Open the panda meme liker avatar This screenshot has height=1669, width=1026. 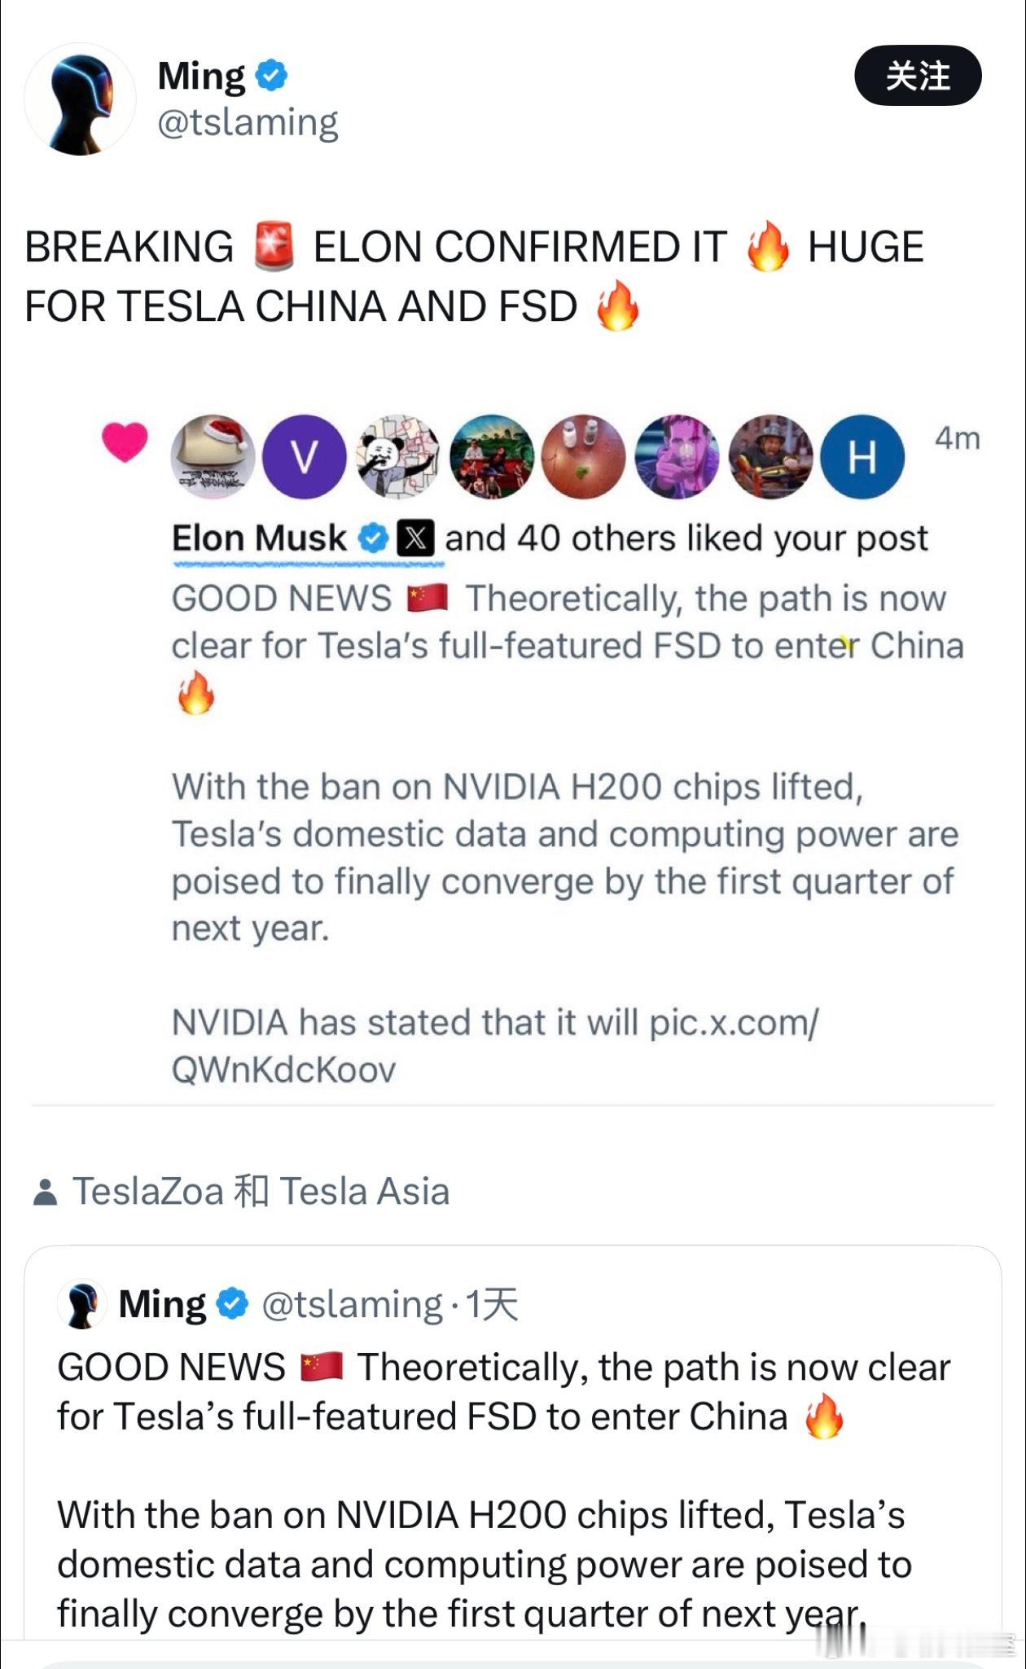(x=398, y=456)
